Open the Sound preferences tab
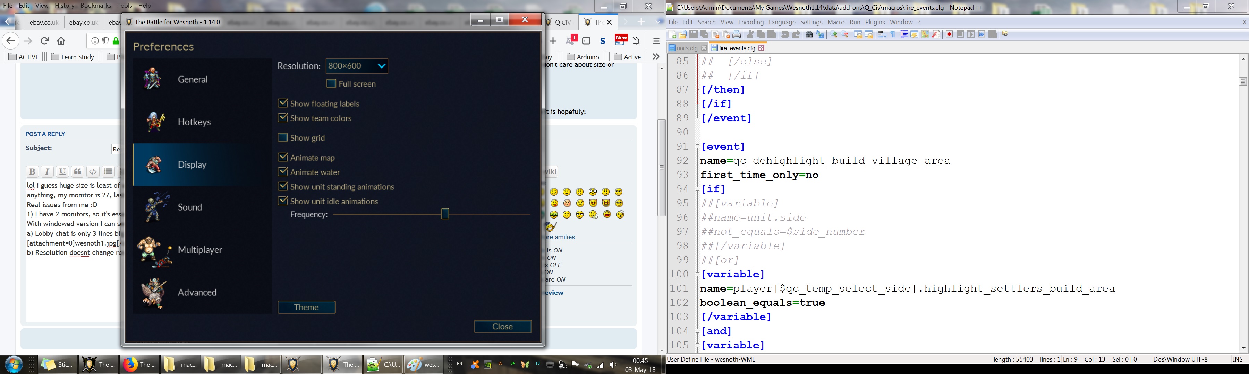This screenshot has height=374, width=1249. click(202, 207)
